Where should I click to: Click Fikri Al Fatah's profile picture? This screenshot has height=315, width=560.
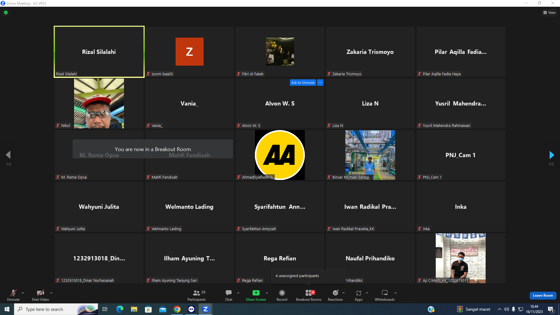[x=280, y=52]
